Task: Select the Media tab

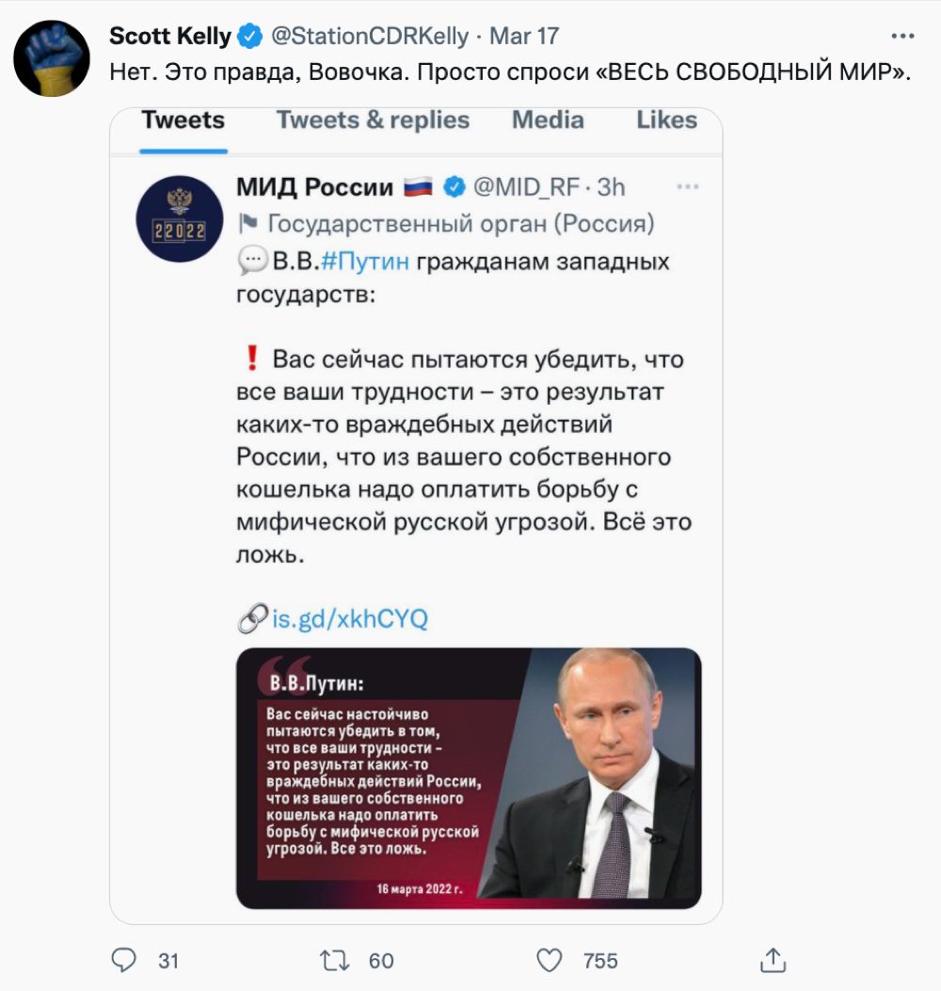Action: [548, 120]
